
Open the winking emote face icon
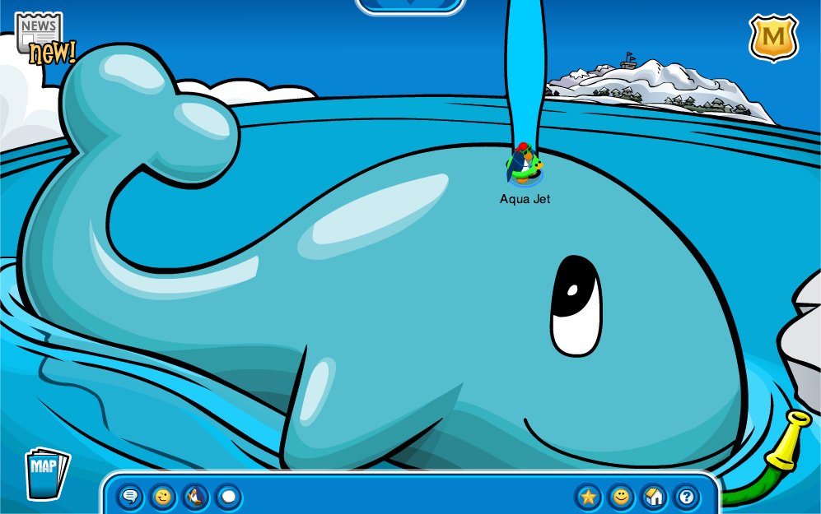click(163, 496)
